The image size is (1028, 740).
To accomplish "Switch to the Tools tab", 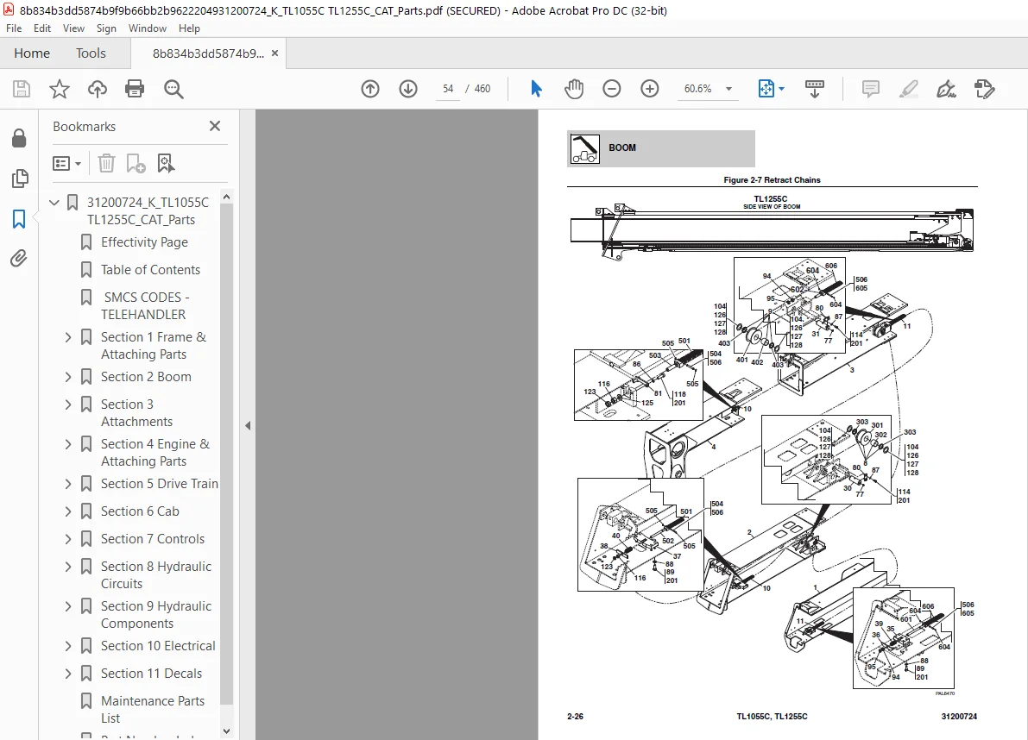I will click(x=91, y=53).
